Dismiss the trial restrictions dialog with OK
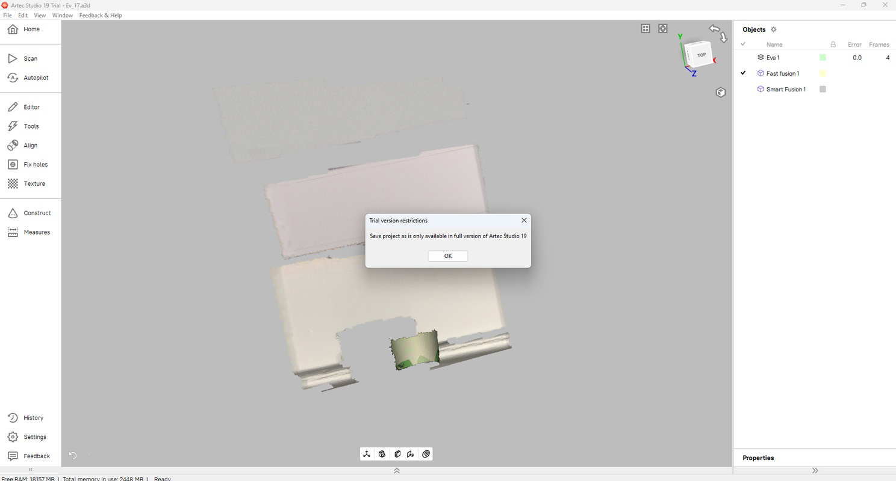 coord(447,256)
